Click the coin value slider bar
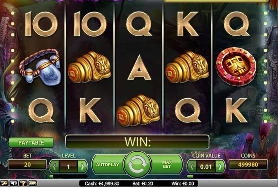The image size is (278, 187). (206, 176)
